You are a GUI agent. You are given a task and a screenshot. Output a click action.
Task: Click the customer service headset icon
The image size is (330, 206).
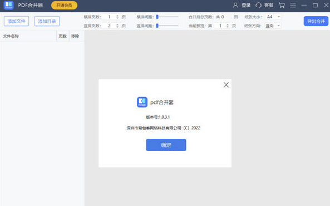[x=258, y=5]
